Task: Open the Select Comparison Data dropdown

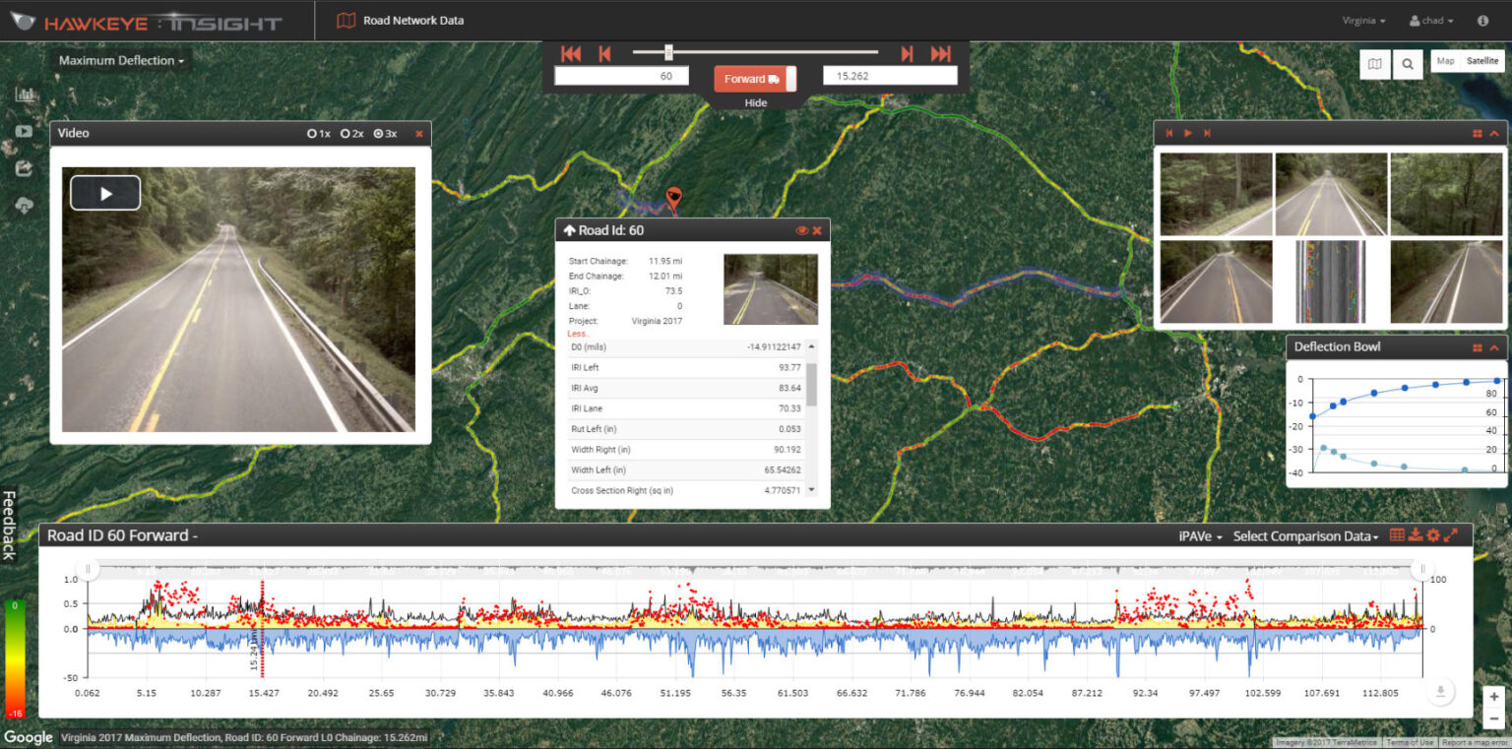Action: tap(1305, 536)
